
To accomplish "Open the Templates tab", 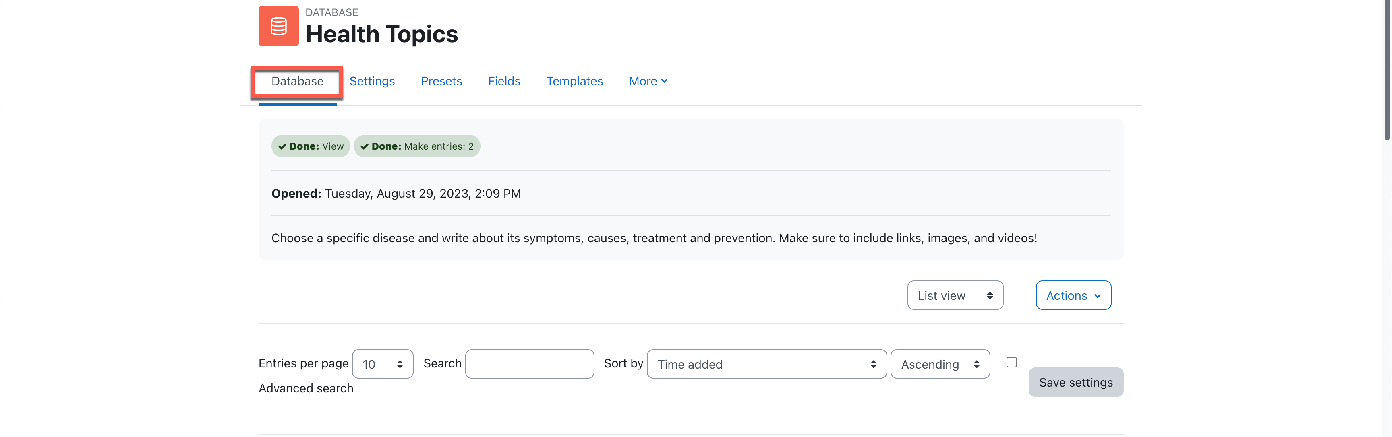I will tap(574, 81).
